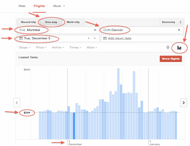Open the Economy cabin class dropdown
The width and height of the screenshot is (190, 146).
(x=172, y=22)
